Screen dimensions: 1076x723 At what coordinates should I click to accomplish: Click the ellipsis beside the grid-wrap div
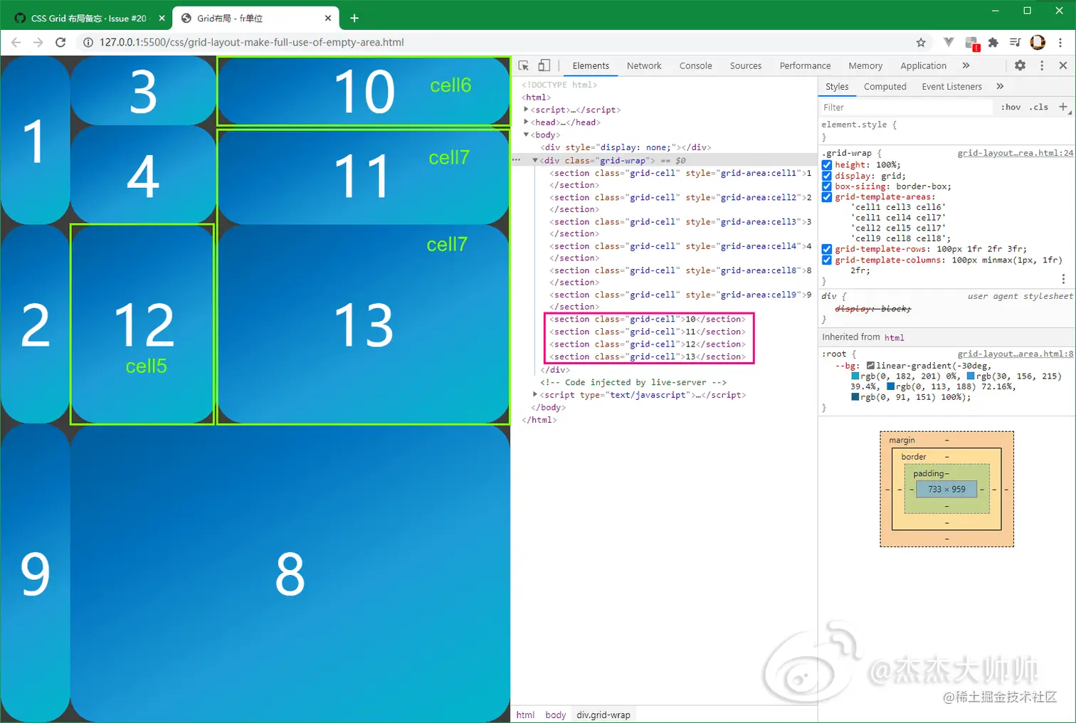click(x=517, y=160)
